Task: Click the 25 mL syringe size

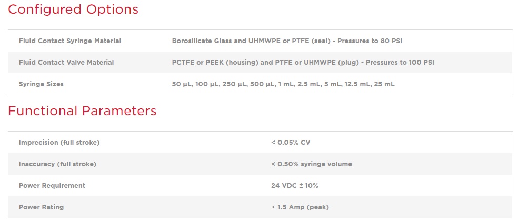Action: click(x=384, y=84)
